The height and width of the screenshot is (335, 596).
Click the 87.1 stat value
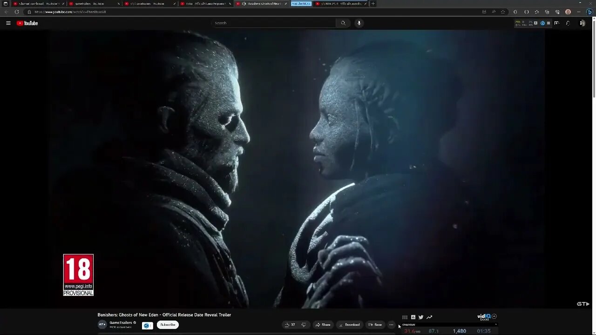(x=434, y=331)
